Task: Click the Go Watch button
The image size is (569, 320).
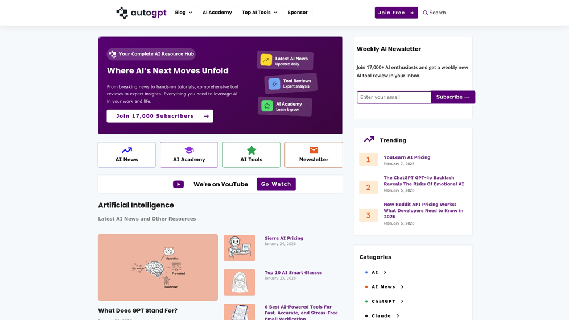Action: point(276,184)
